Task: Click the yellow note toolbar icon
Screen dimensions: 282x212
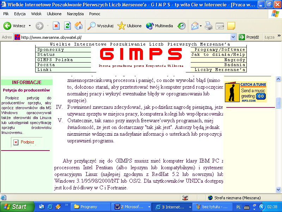Action: pos(231,26)
